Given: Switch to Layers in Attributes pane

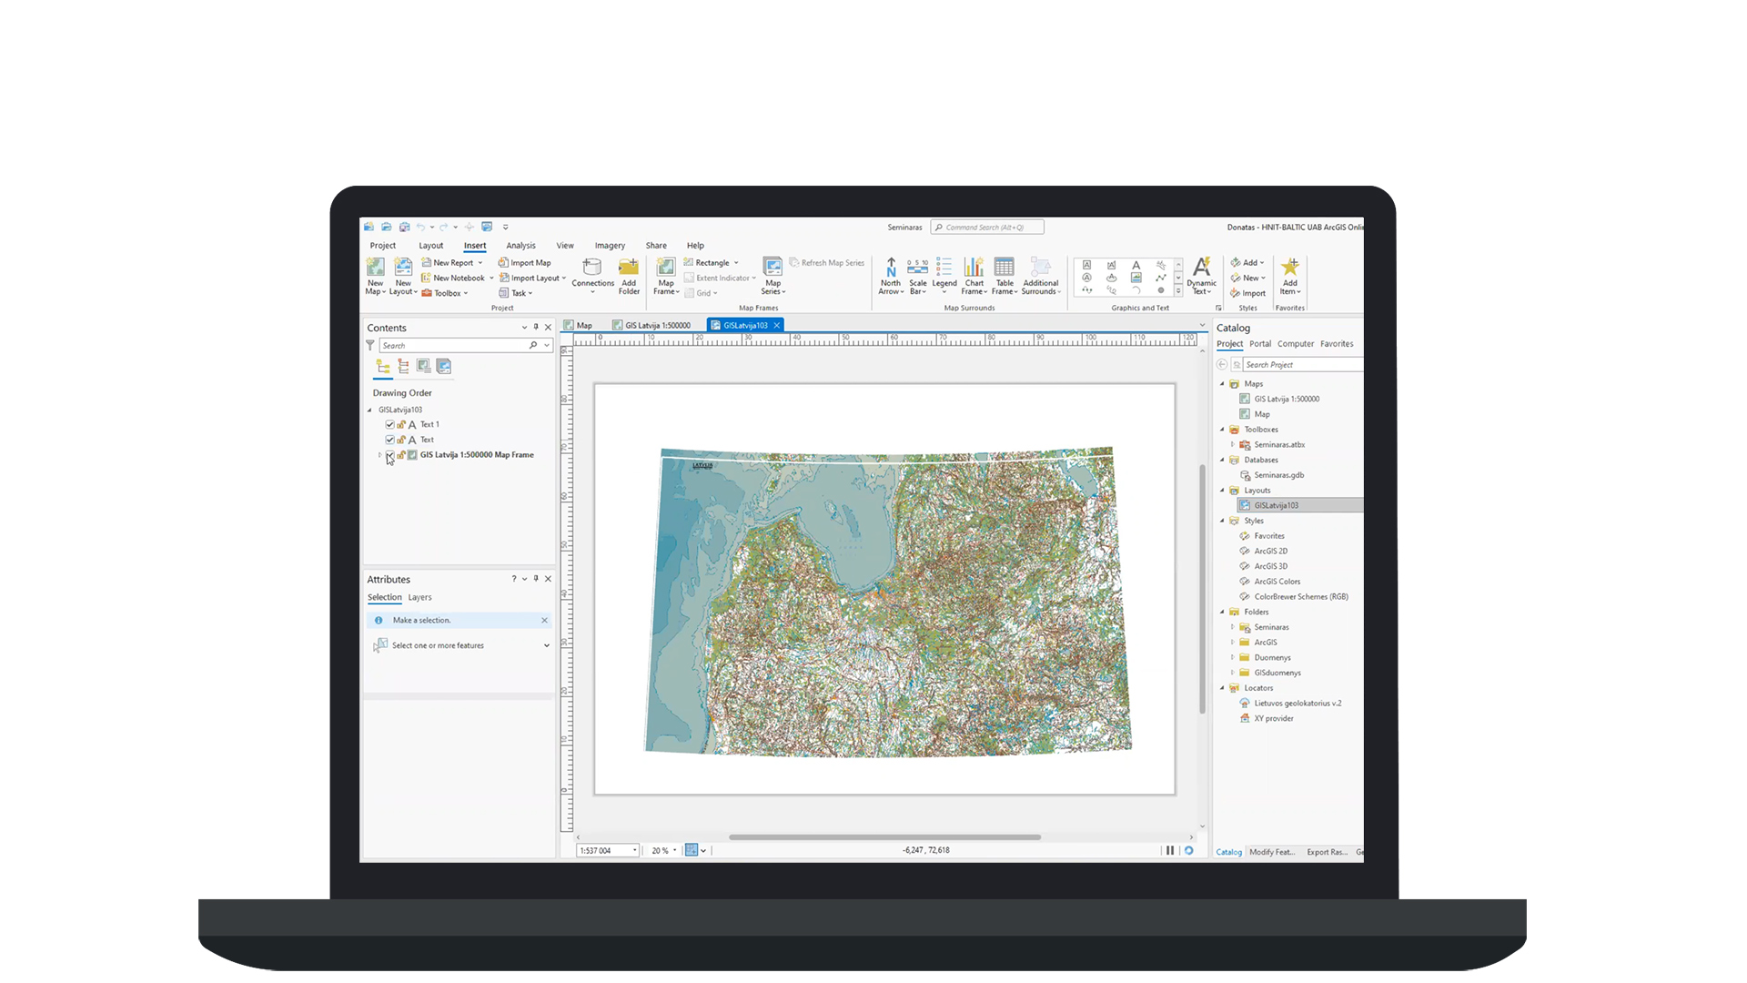Looking at the screenshot, I should (x=419, y=598).
